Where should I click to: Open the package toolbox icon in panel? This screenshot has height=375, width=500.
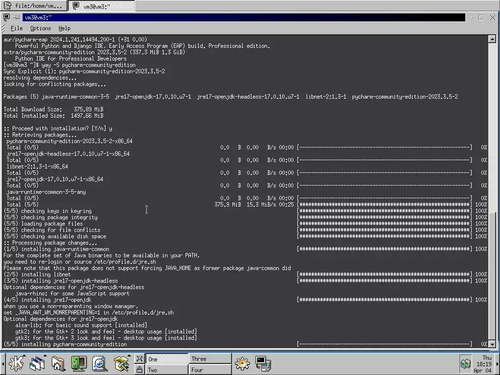coord(121,364)
